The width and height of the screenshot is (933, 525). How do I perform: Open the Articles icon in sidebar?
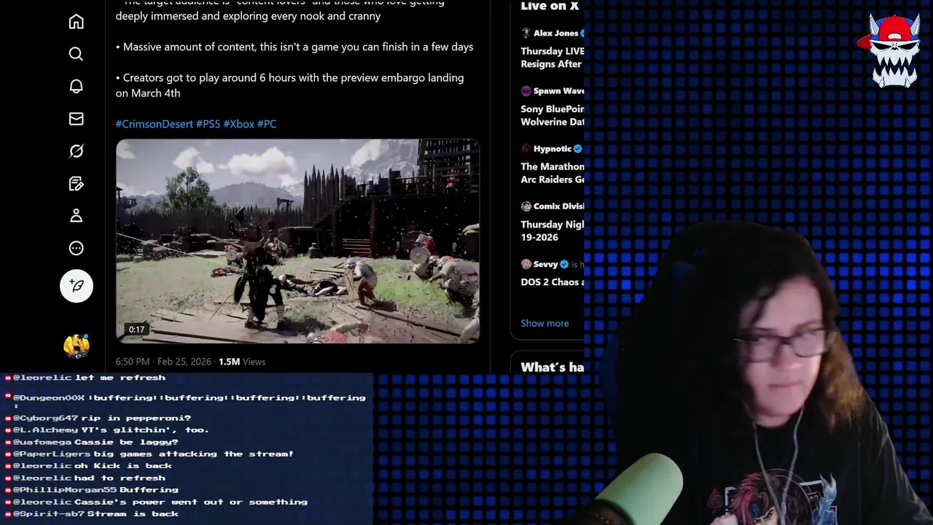click(x=76, y=184)
